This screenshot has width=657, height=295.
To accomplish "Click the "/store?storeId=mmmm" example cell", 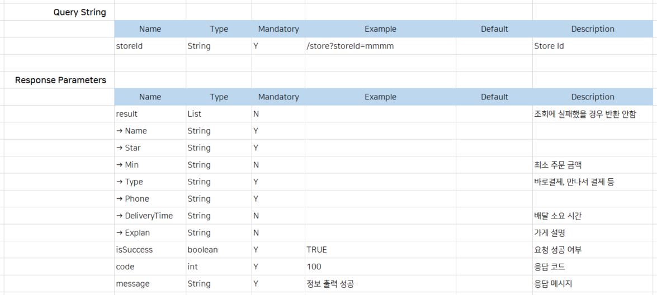I will tap(350, 46).
